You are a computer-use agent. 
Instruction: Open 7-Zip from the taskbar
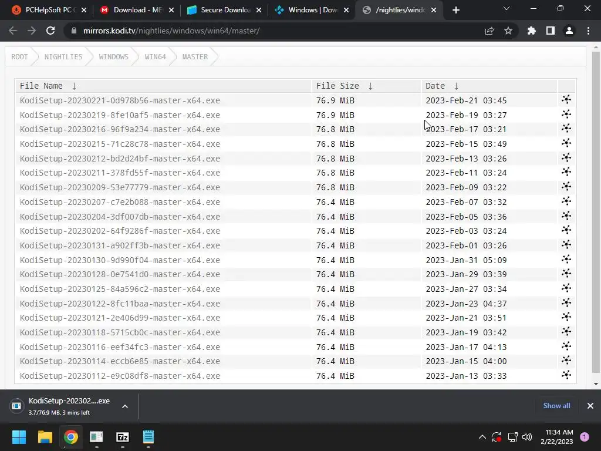[122, 437]
